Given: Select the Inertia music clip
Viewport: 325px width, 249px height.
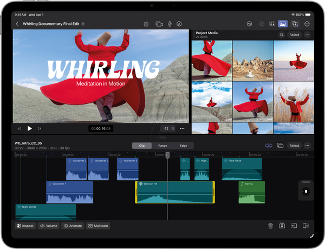Looking at the screenshot, I should [x=252, y=192].
